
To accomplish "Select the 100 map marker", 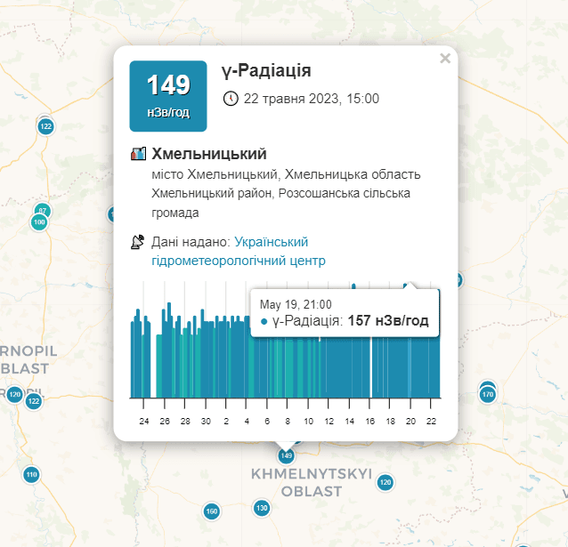I will click(x=39, y=222).
